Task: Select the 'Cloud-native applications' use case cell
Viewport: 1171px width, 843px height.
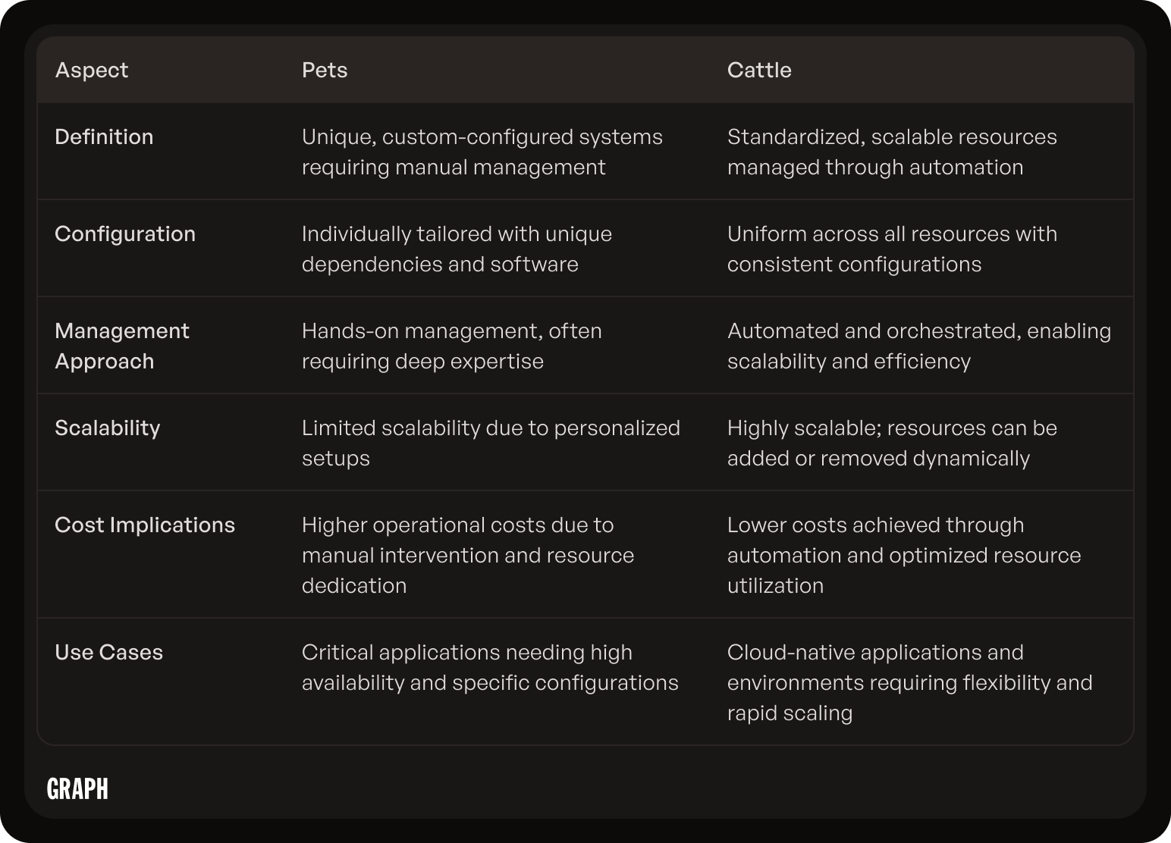Action: point(910,682)
